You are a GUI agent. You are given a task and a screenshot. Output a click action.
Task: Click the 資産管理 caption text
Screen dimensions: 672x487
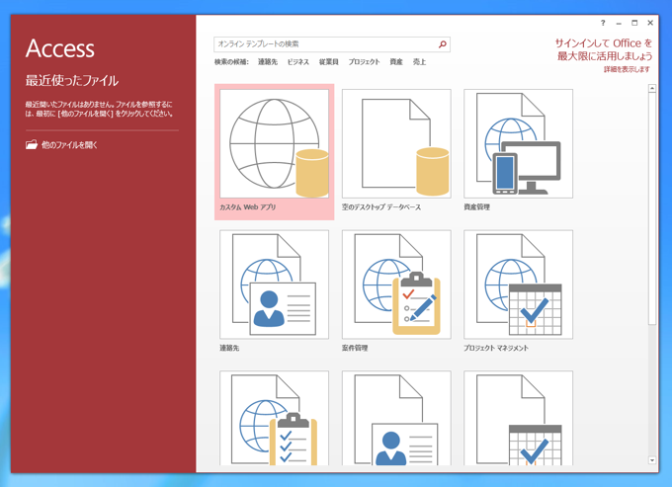point(476,207)
